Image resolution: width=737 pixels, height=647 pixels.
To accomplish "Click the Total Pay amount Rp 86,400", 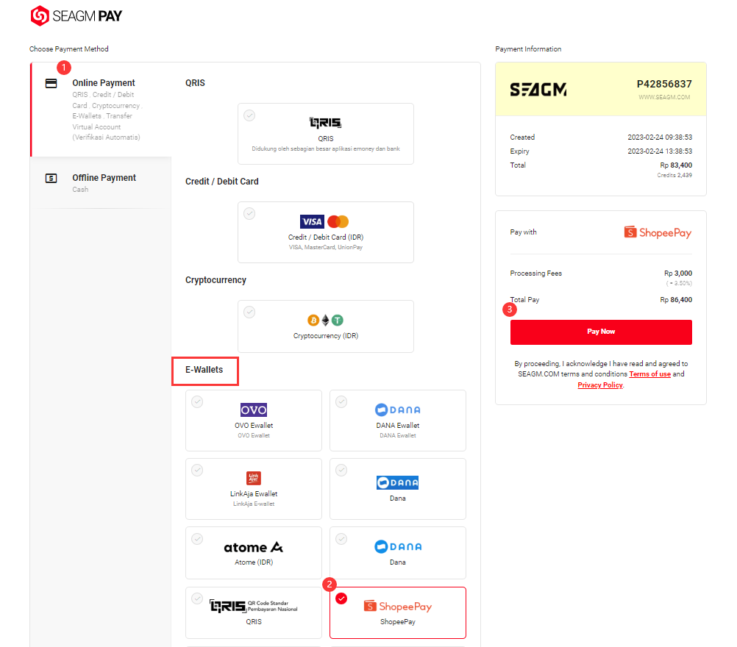I will pyautogui.click(x=676, y=300).
